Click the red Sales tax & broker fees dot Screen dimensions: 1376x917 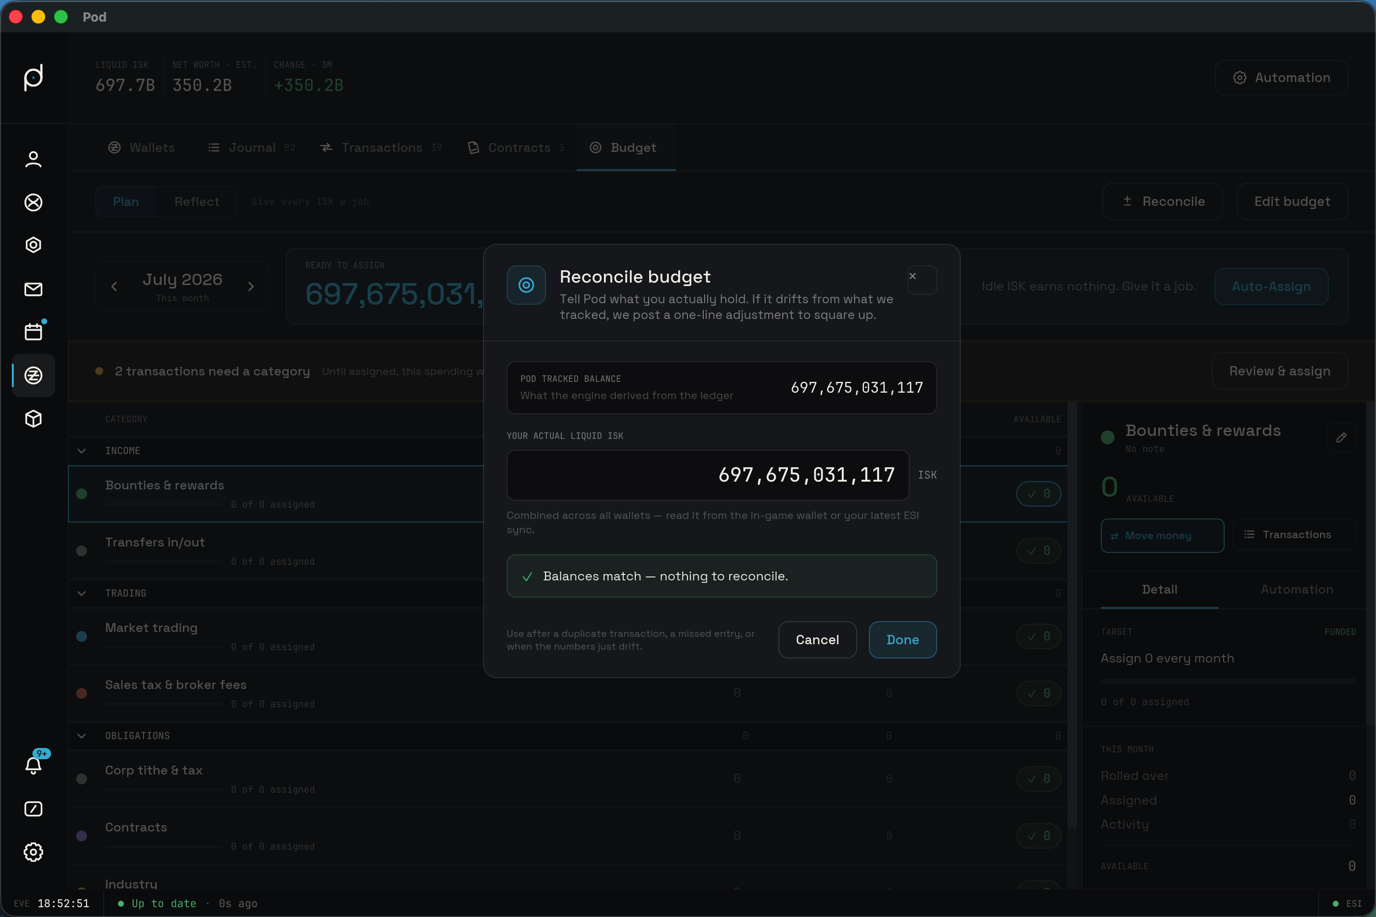pos(82,693)
